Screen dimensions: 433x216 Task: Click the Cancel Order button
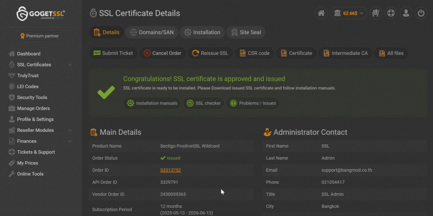(x=162, y=53)
